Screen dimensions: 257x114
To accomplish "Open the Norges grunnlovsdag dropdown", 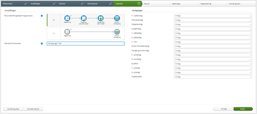I will (x=213, y=50).
